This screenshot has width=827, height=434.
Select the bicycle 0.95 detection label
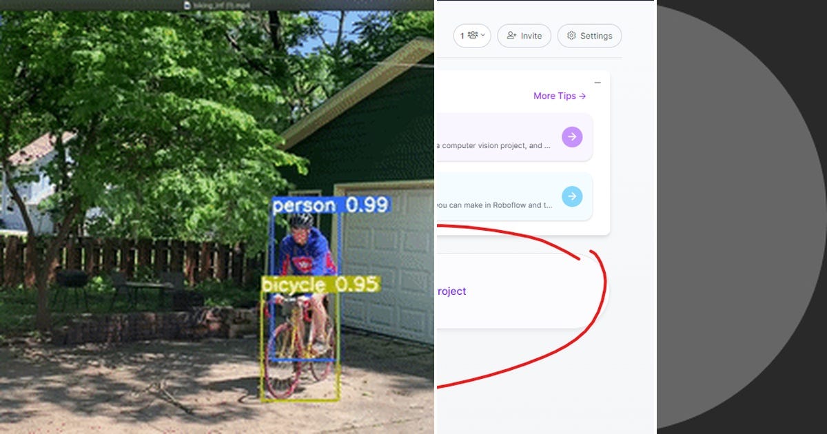[320, 285]
